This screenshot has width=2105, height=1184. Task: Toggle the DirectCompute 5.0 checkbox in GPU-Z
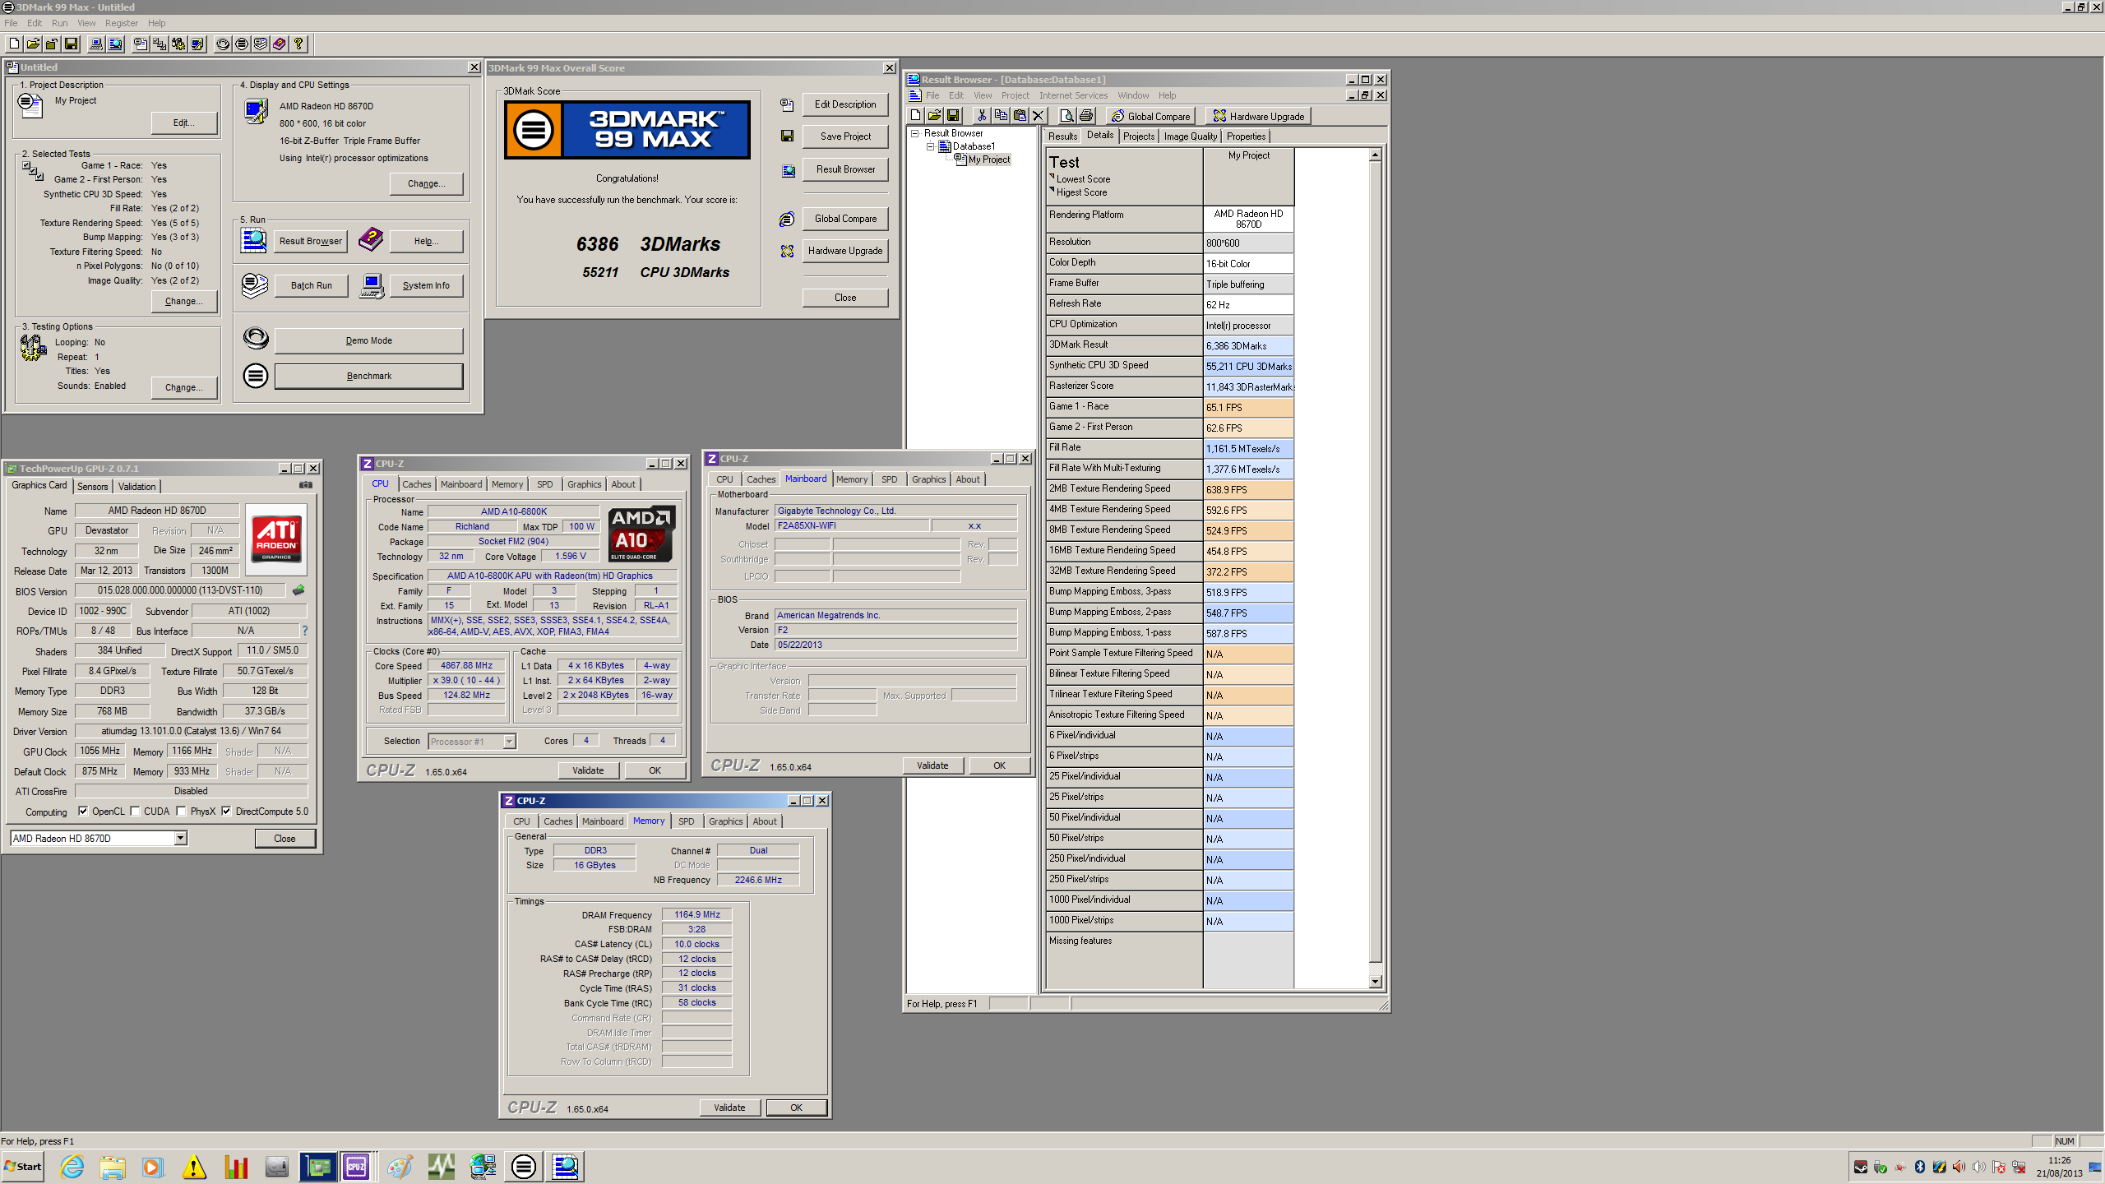pyautogui.click(x=226, y=812)
